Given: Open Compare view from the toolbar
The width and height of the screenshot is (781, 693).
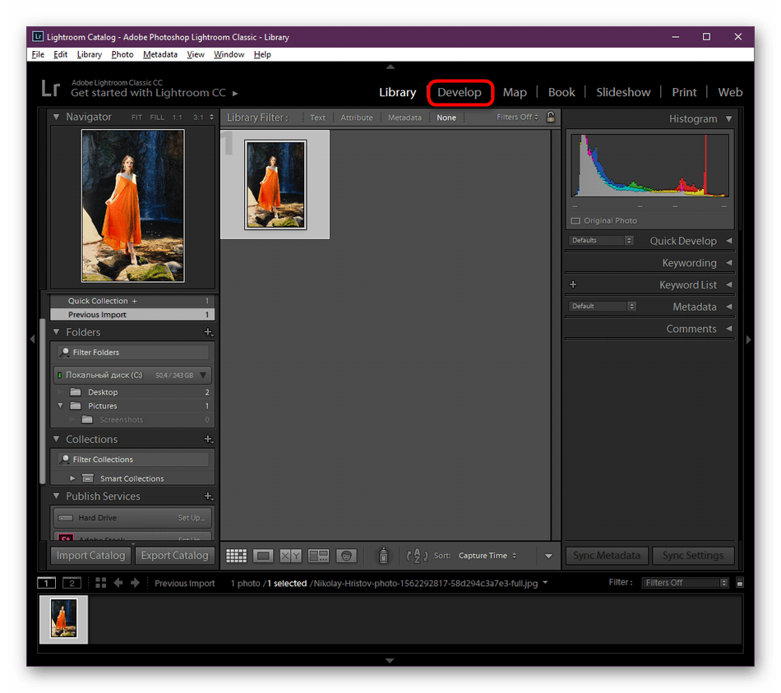Looking at the screenshot, I should coord(289,556).
